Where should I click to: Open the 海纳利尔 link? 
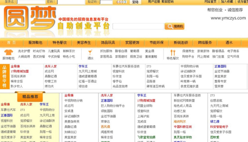point(180,122)
